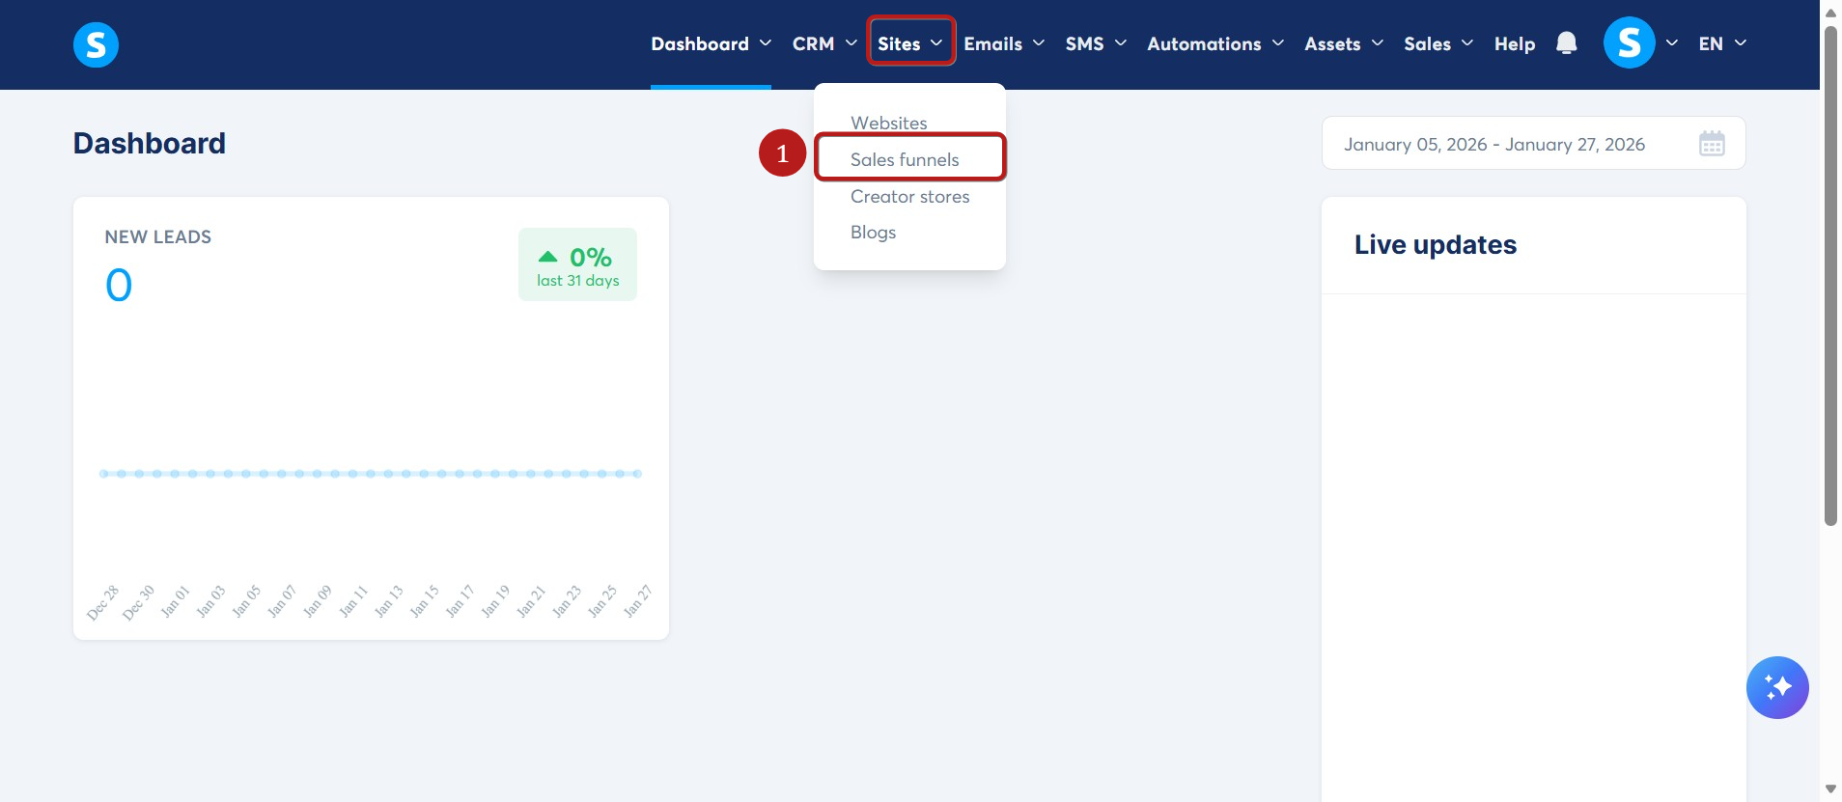Open Blogs from the Sites menu

click(x=873, y=233)
